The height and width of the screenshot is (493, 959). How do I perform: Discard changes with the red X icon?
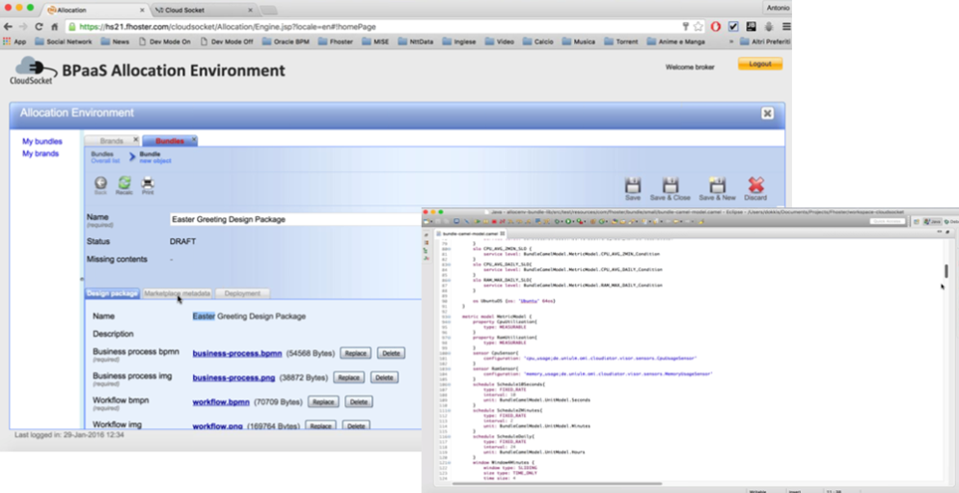756,185
